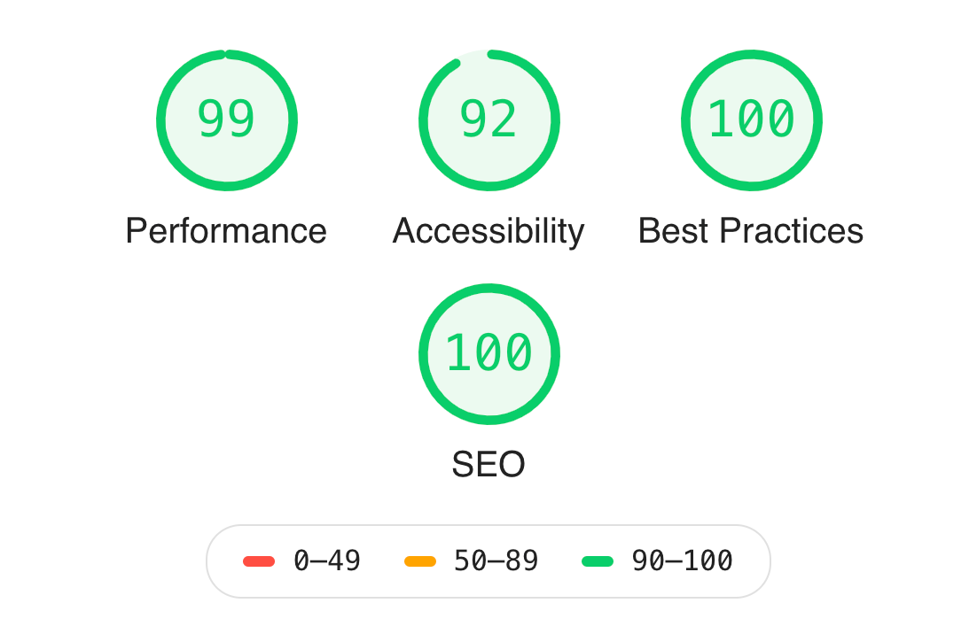Jump to the SEO label
Screen dimensions: 977x634
coord(488,464)
